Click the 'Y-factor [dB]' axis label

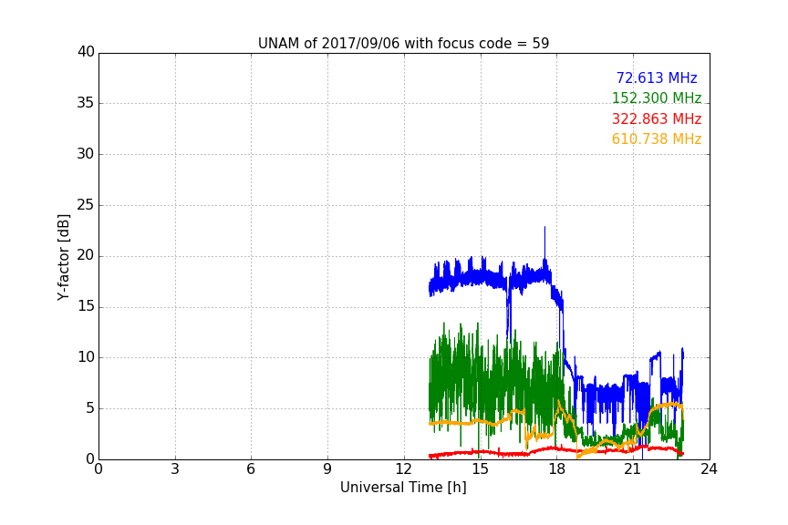(63, 257)
